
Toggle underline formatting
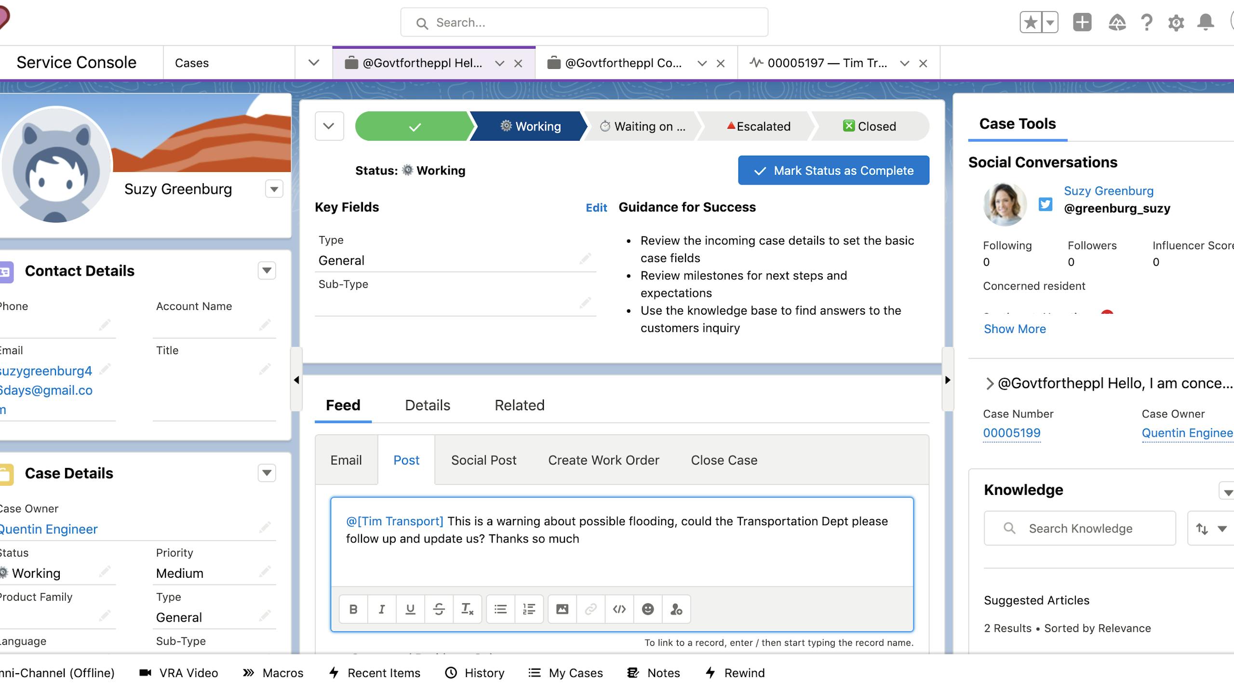[x=410, y=609]
